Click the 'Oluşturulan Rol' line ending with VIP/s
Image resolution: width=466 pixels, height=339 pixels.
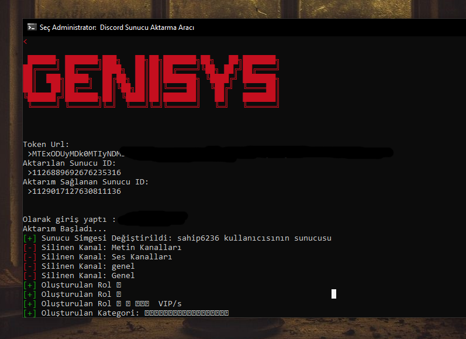click(102, 304)
